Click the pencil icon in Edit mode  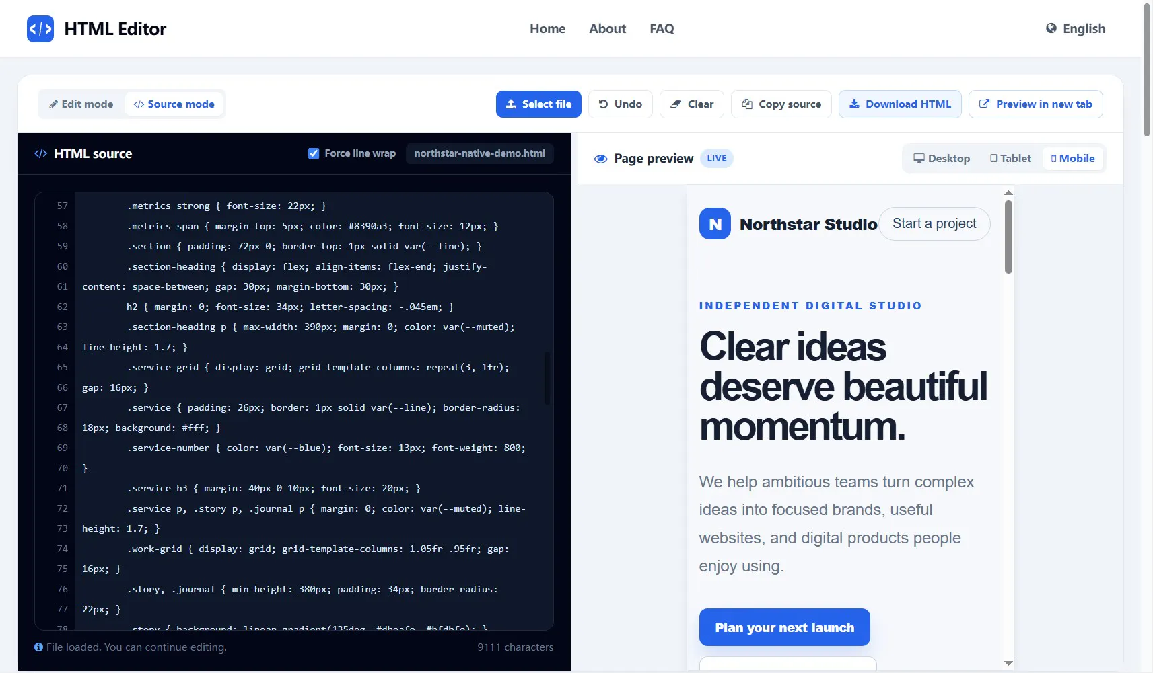pyautogui.click(x=53, y=104)
